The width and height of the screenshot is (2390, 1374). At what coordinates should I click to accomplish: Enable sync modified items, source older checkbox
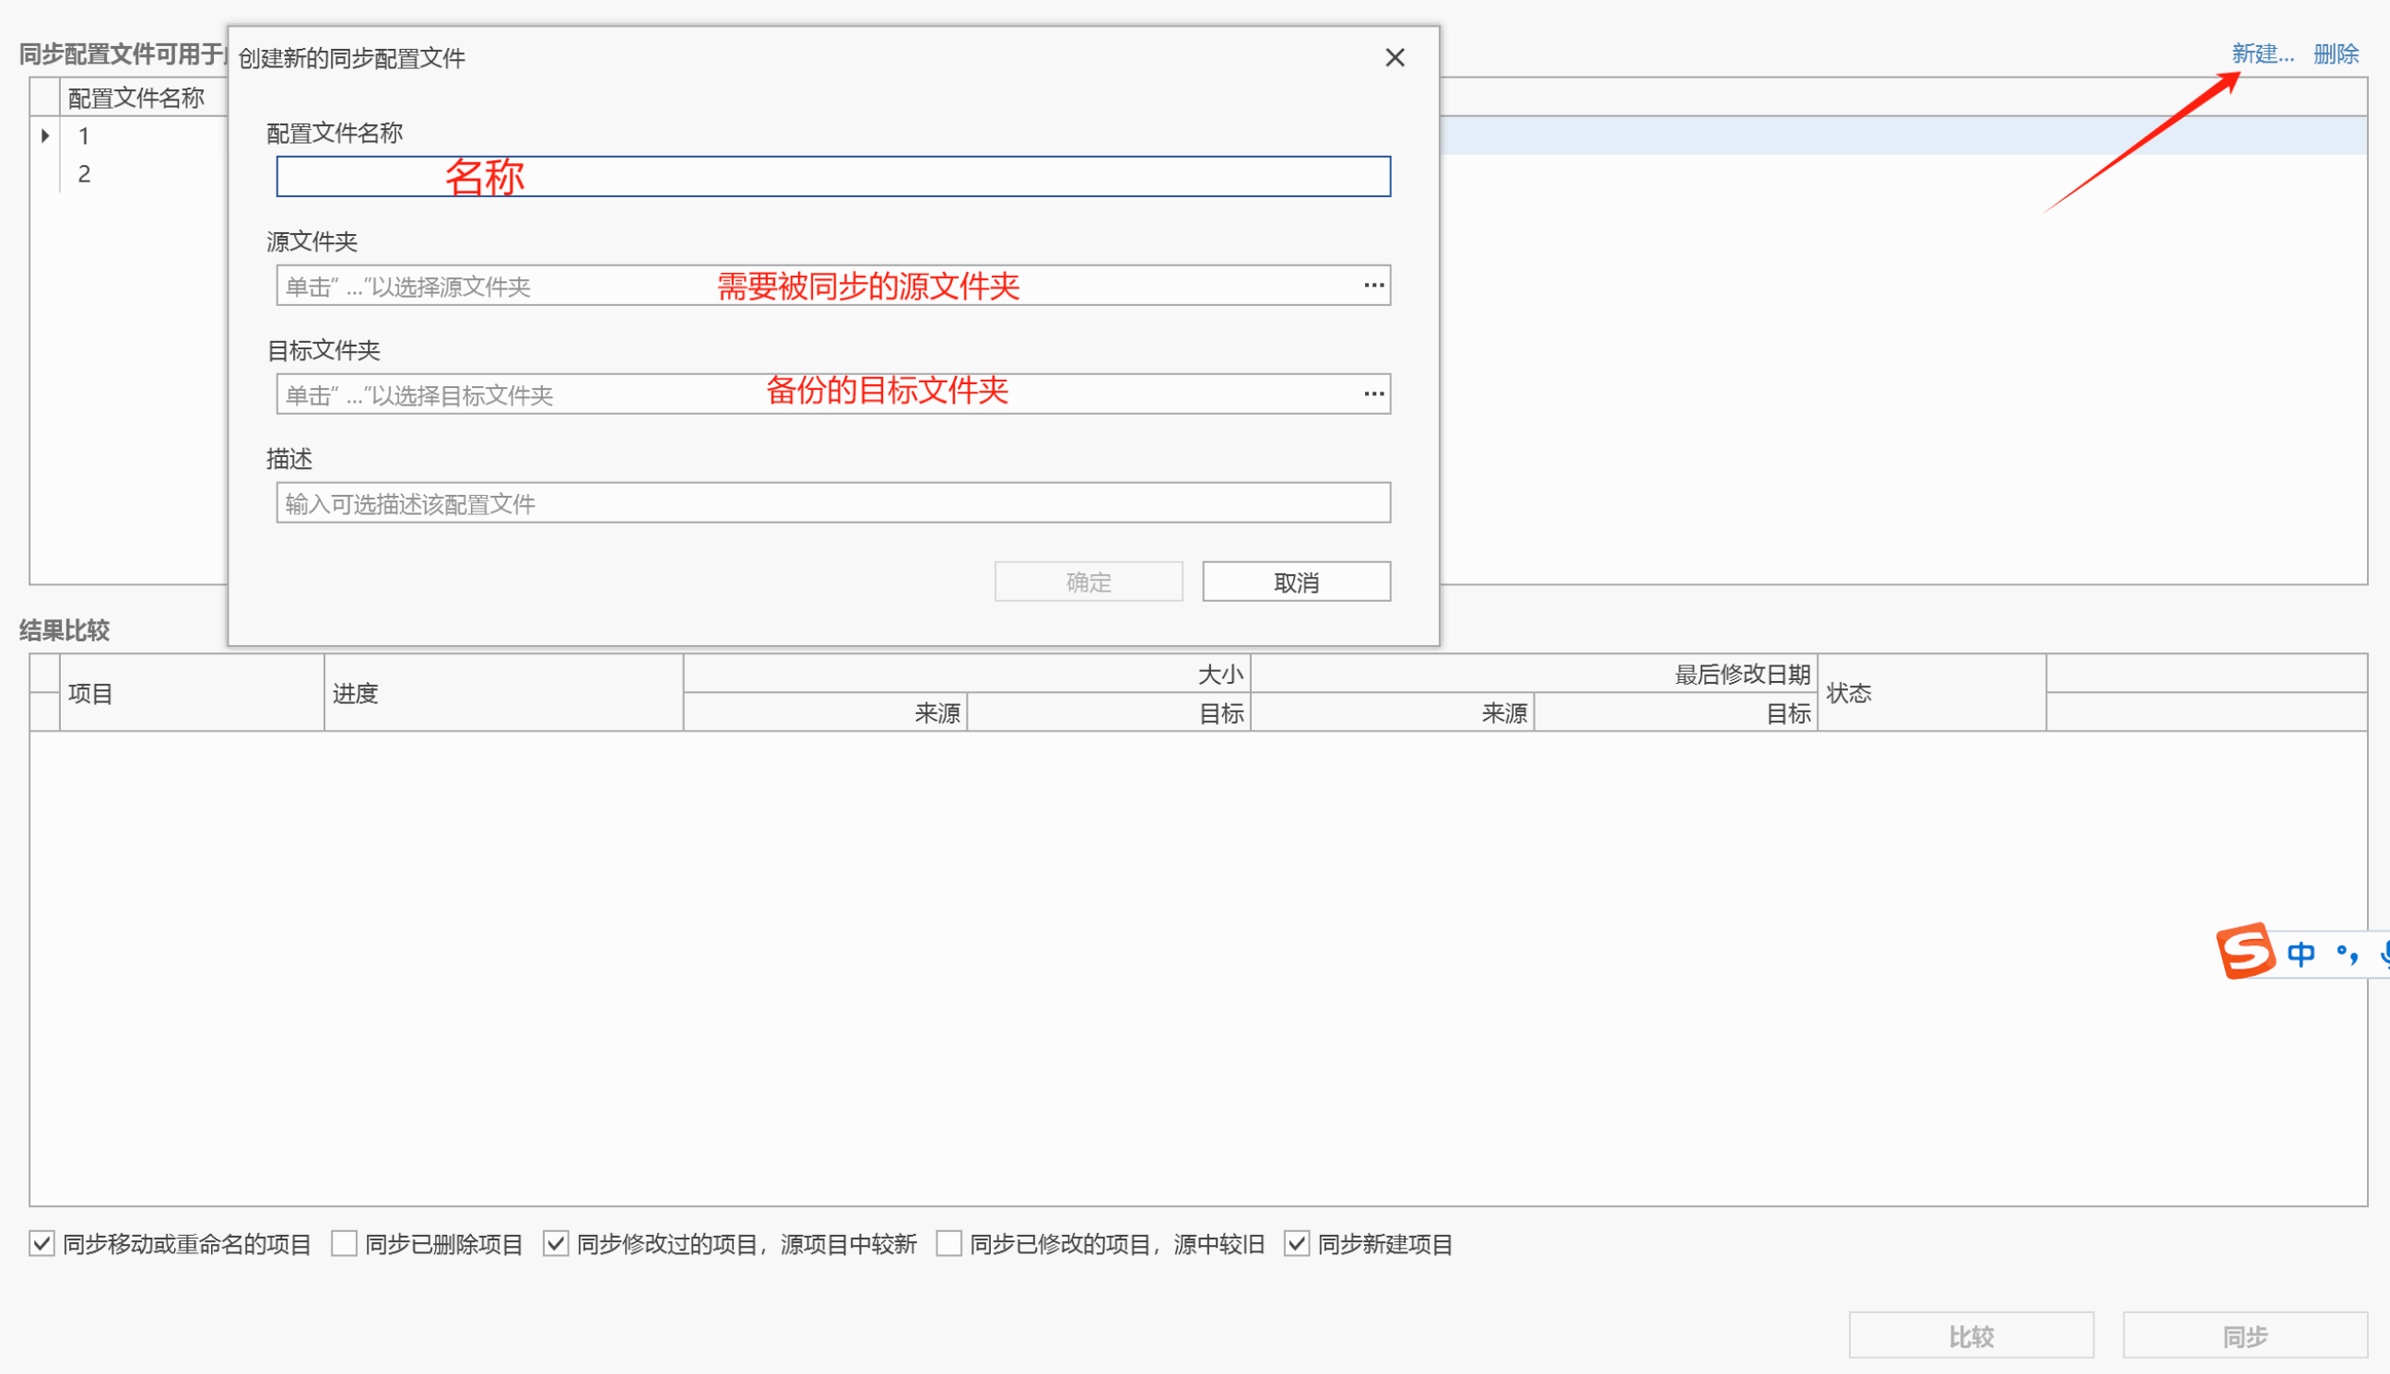948,1243
